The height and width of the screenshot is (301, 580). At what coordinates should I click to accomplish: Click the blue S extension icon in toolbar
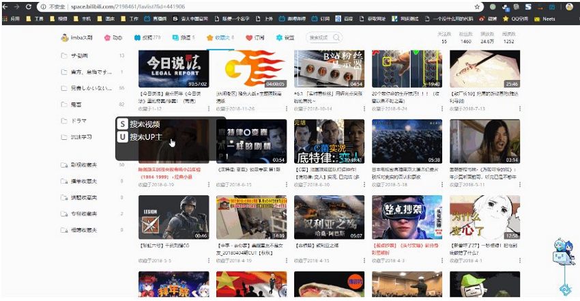tap(528, 7)
